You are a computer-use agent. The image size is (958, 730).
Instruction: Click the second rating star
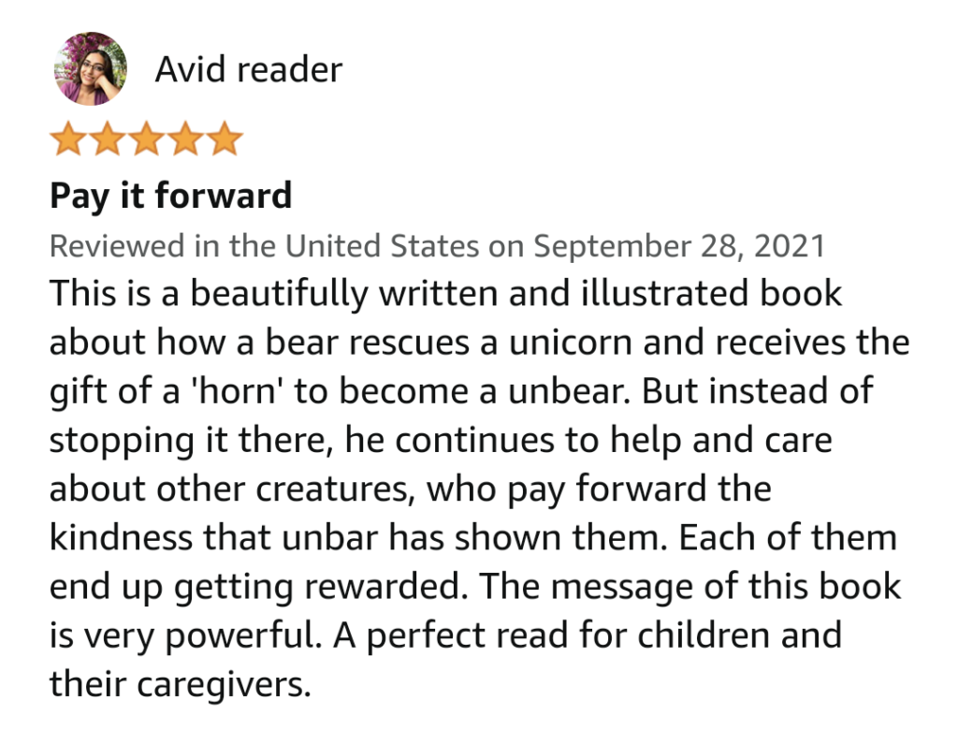(106, 140)
